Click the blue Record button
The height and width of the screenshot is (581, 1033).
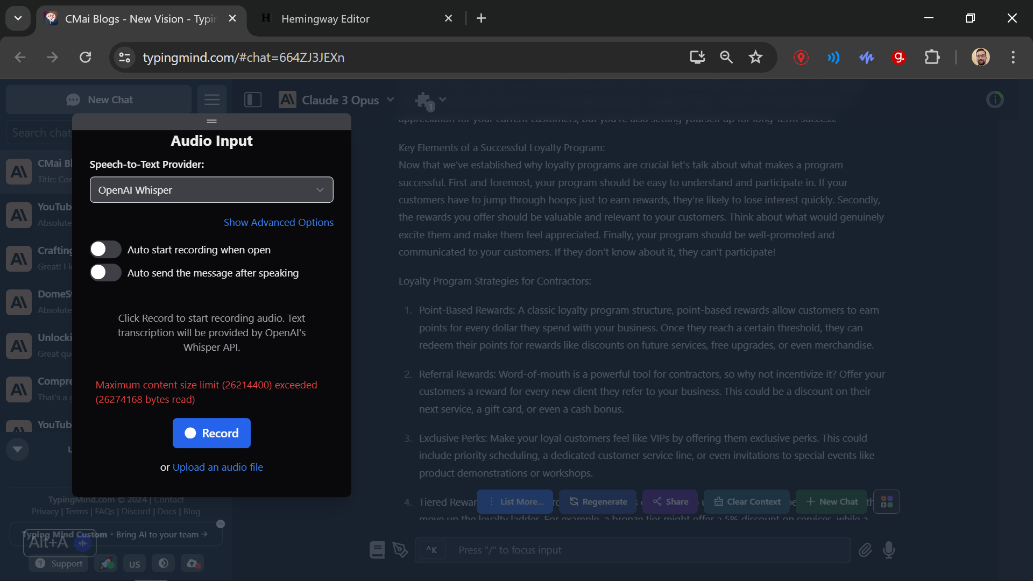[211, 433]
